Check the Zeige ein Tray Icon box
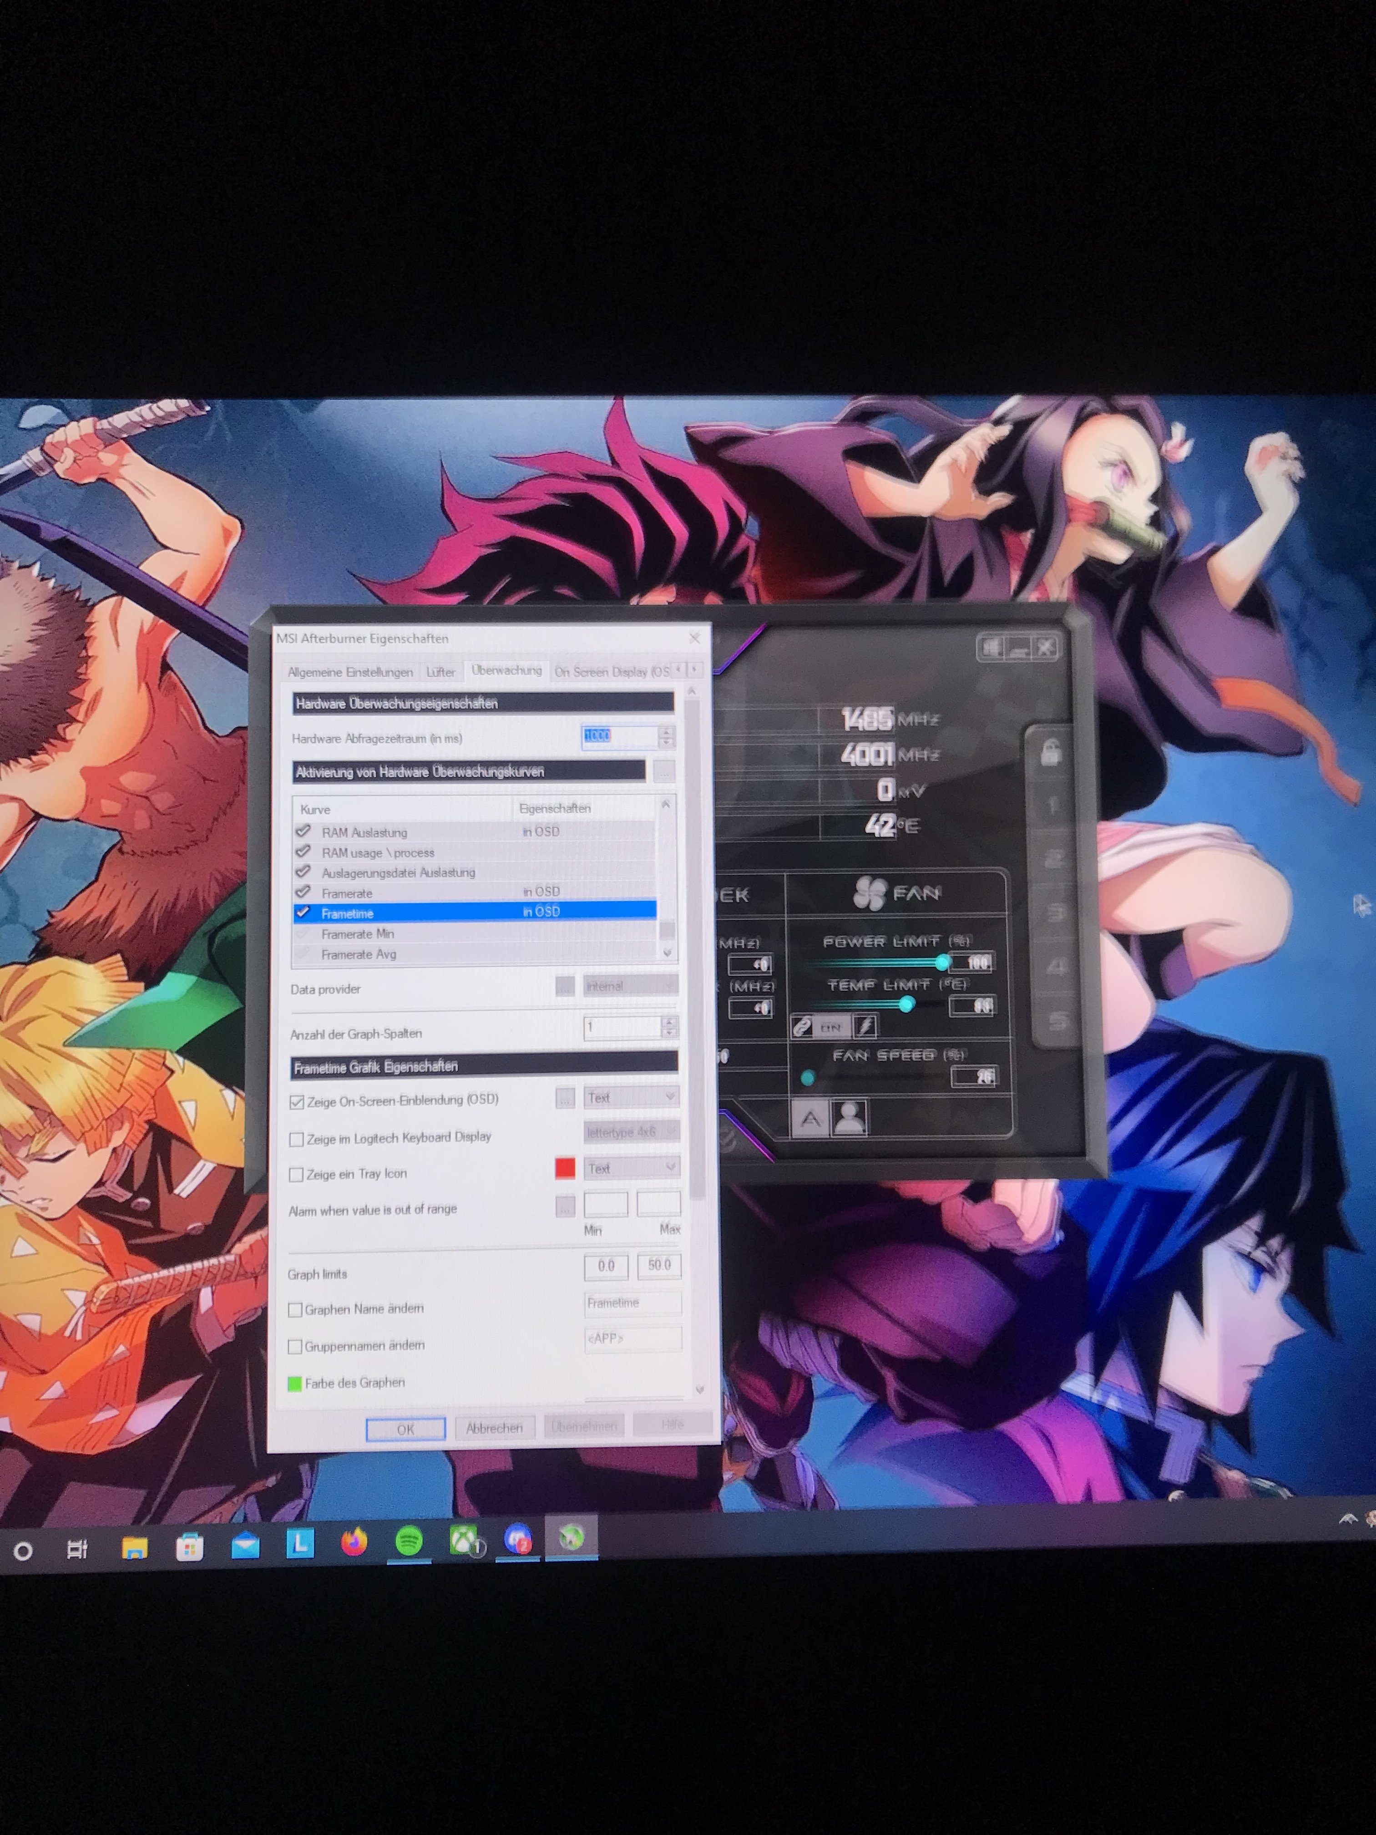Screen dimensions: 1376x1835 [x=296, y=1175]
